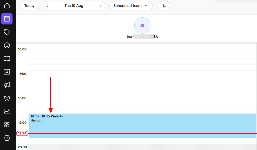Open the Home icon in sidebar

coord(7,6)
